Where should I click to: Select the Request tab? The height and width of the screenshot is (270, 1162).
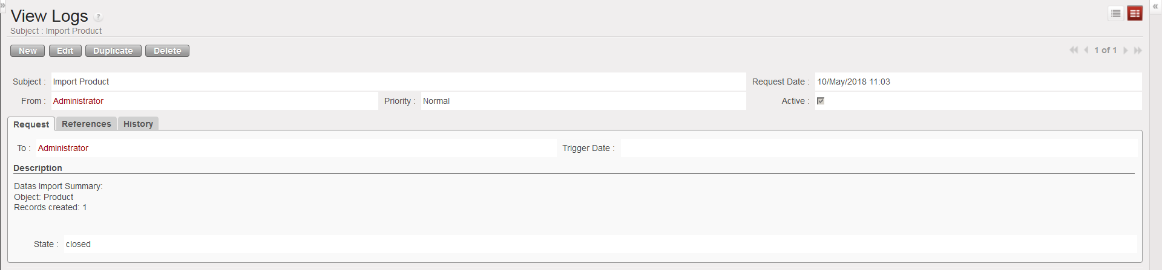pos(31,124)
